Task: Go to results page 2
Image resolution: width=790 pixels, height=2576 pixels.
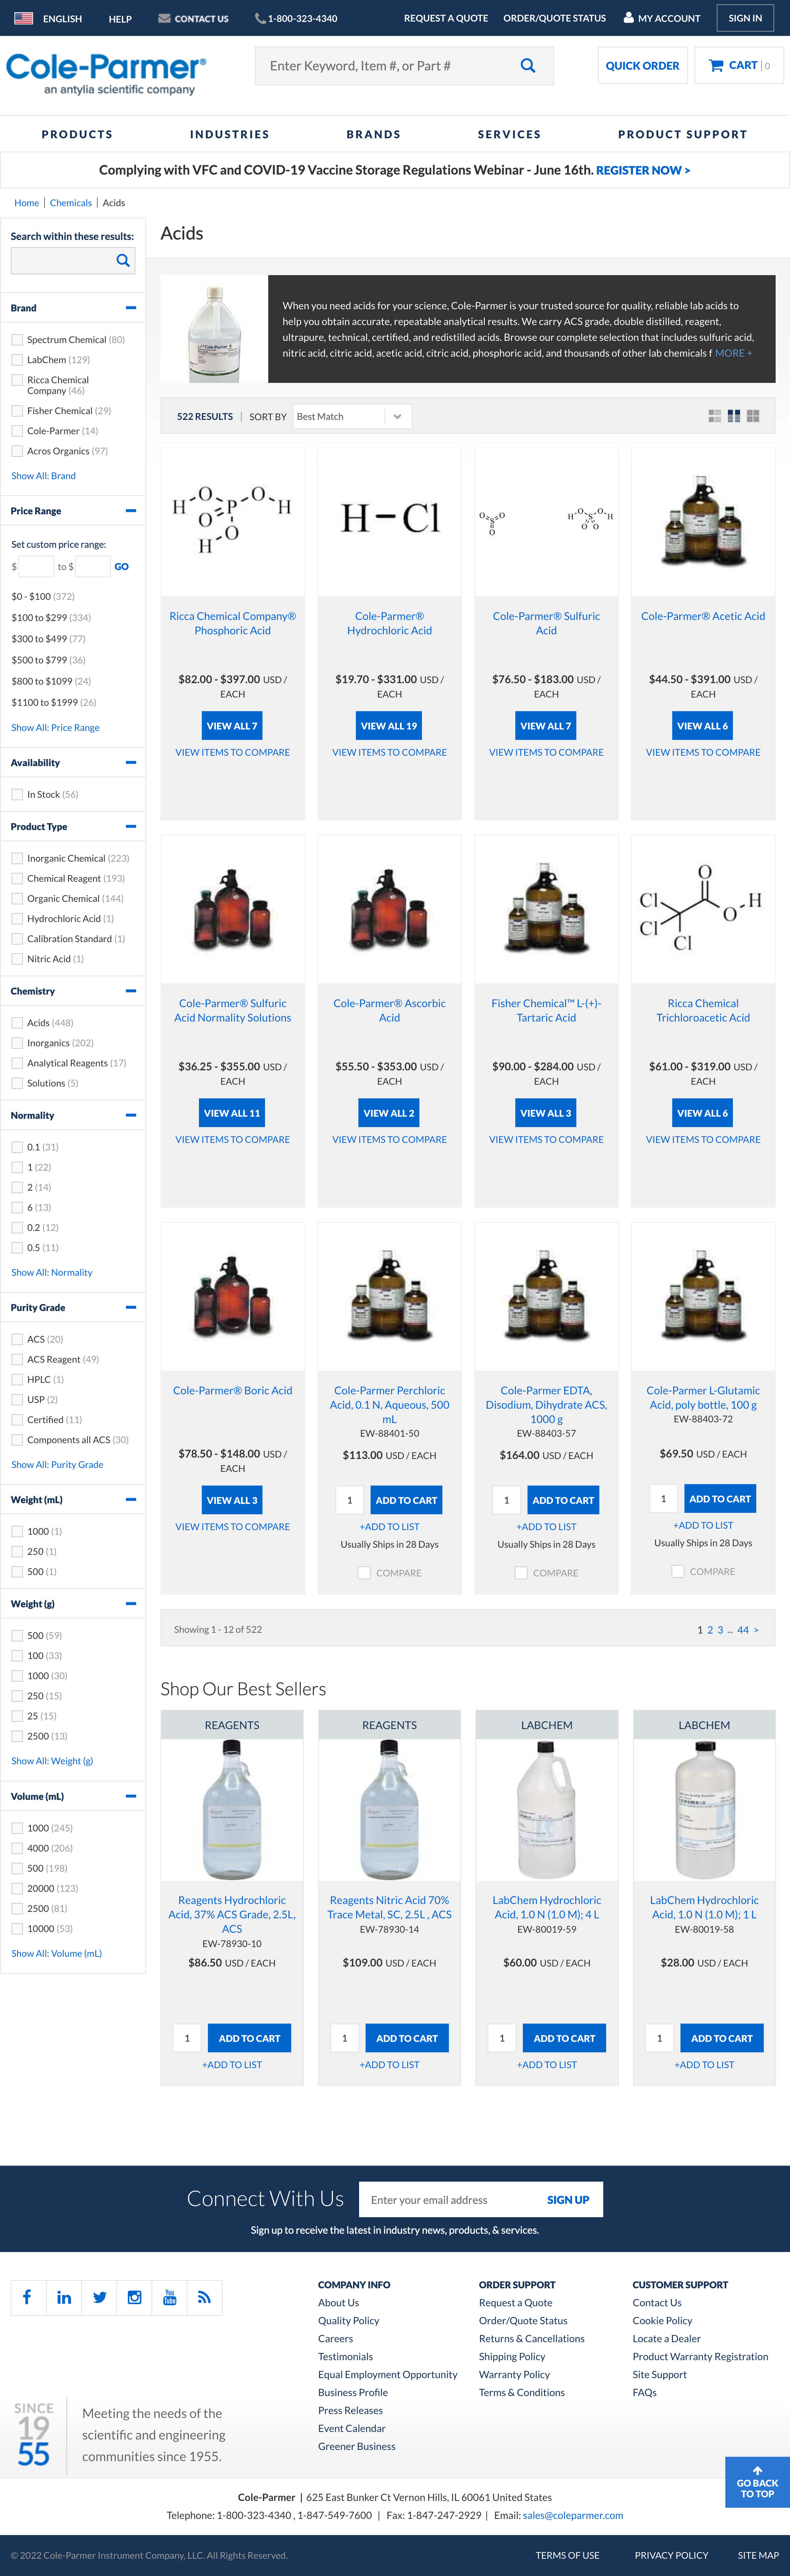Action: [x=710, y=1630]
